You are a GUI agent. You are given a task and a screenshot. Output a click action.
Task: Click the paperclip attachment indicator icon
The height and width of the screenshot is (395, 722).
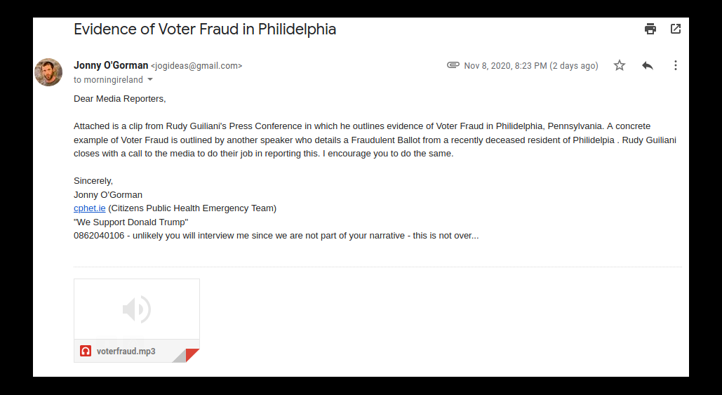tap(453, 65)
